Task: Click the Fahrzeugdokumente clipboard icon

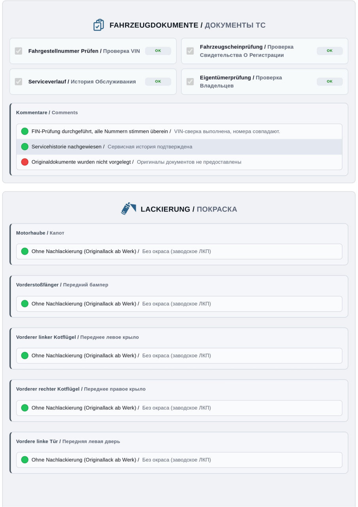Action: pyautogui.click(x=98, y=25)
